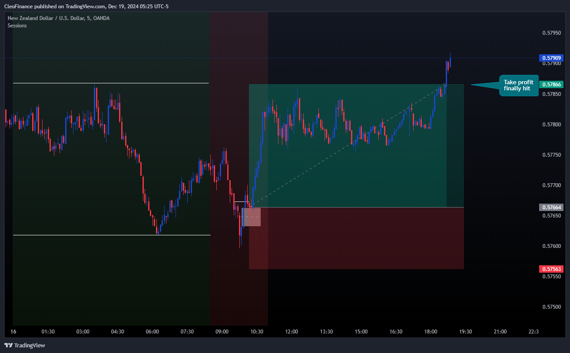This screenshot has width=570, height=353.
Task: Click the 'Sessions' indicator label
Action: coord(17,26)
